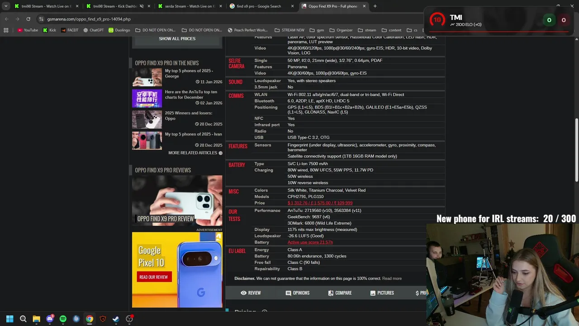Click 'USB Type-C 3.2, OTG' value
The width and height of the screenshot is (579, 326).
point(308,138)
